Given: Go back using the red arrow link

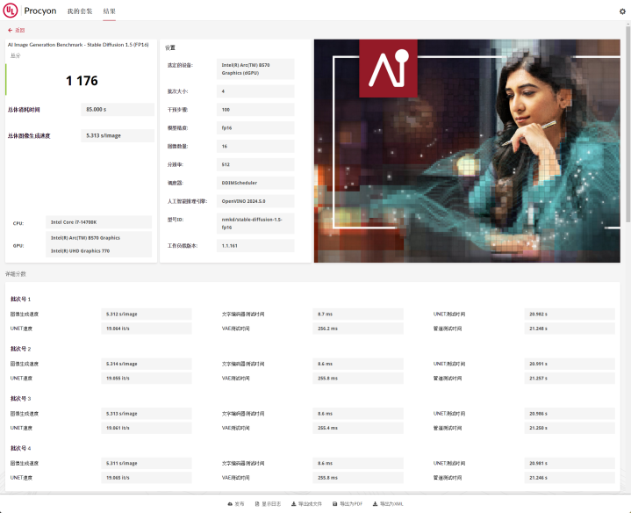Looking at the screenshot, I should 16,30.
